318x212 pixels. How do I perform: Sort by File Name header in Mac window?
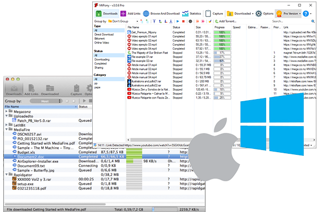[41, 107]
